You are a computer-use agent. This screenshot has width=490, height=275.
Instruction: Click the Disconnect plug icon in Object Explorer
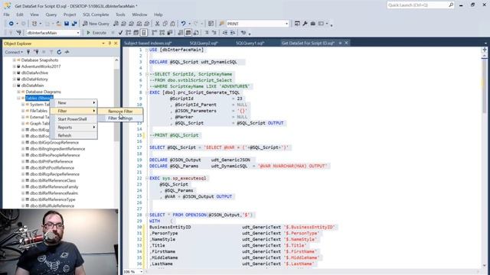point(36,52)
